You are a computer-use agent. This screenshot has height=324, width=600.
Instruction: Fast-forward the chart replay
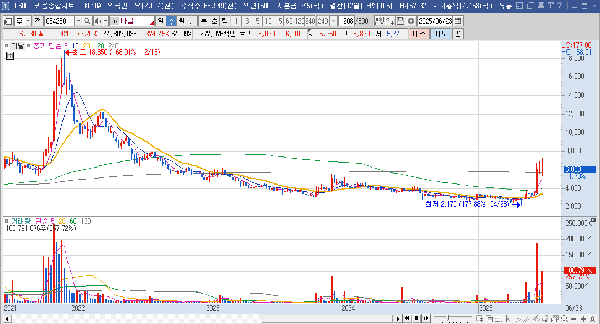[426, 318]
